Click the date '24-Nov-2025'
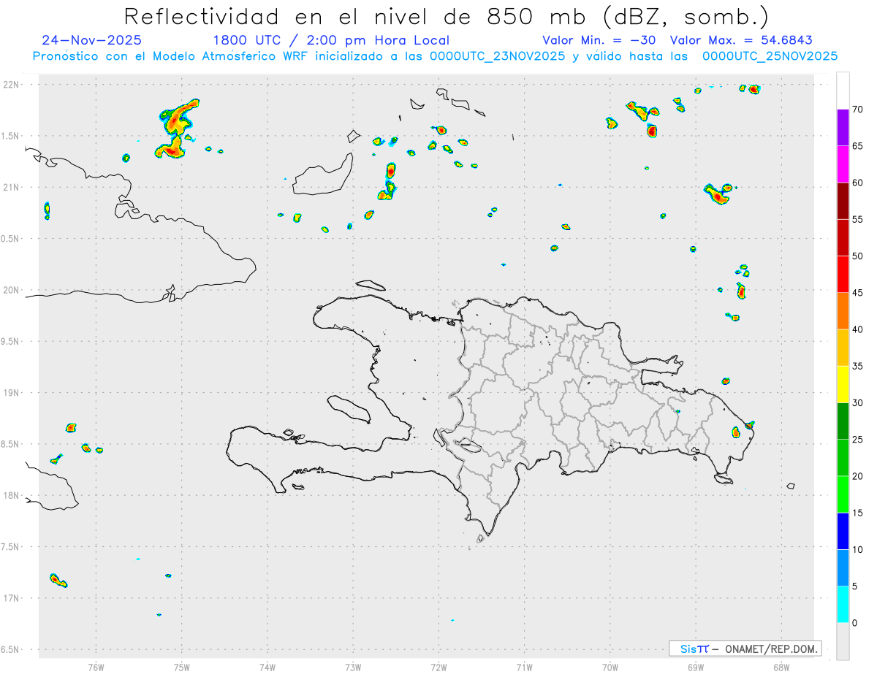Image resolution: width=877 pixels, height=677 pixels. pos(92,40)
